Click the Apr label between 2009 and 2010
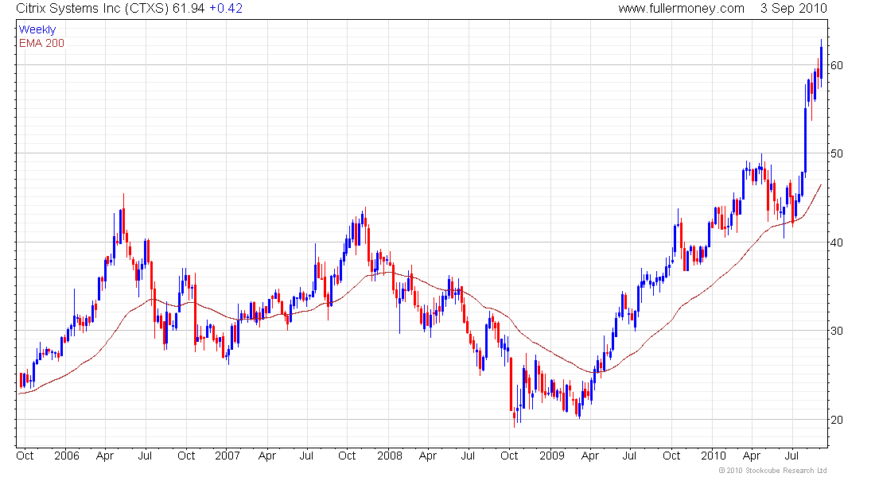Screen dimensions: 875x477 (x=590, y=456)
